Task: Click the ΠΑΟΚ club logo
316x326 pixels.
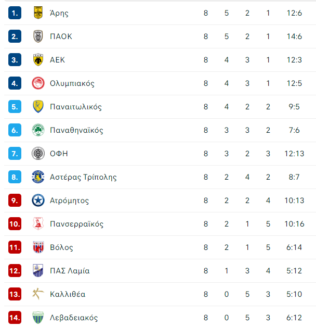Action: tap(38, 36)
